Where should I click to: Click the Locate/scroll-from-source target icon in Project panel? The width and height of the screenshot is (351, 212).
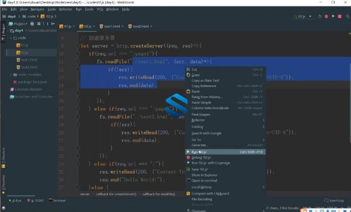[x=32, y=24]
